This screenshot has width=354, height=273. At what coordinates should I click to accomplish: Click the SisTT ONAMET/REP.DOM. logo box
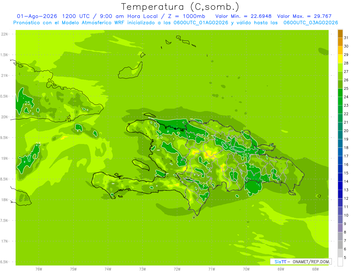[x=301, y=262]
